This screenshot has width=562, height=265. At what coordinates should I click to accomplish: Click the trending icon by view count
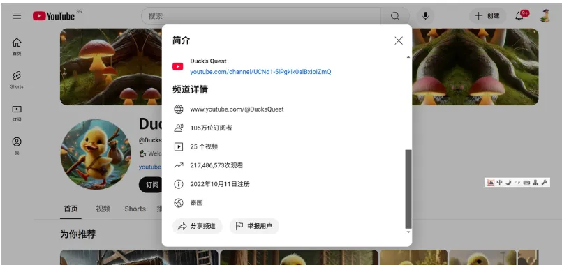pyautogui.click(x=179, y=165)
